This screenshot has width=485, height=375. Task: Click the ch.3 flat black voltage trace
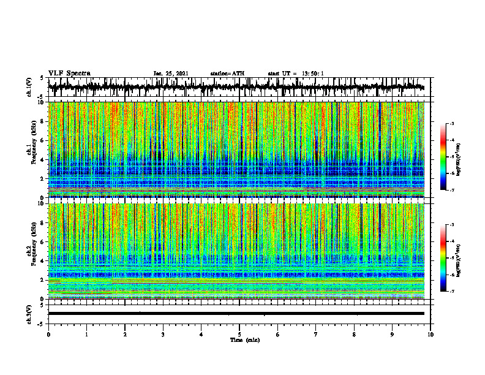(x=236, y=314)
